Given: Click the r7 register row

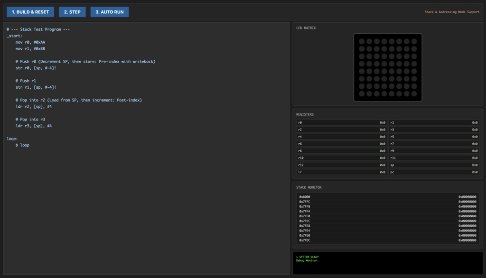Looking at the screenshot, I should point(434,144).
